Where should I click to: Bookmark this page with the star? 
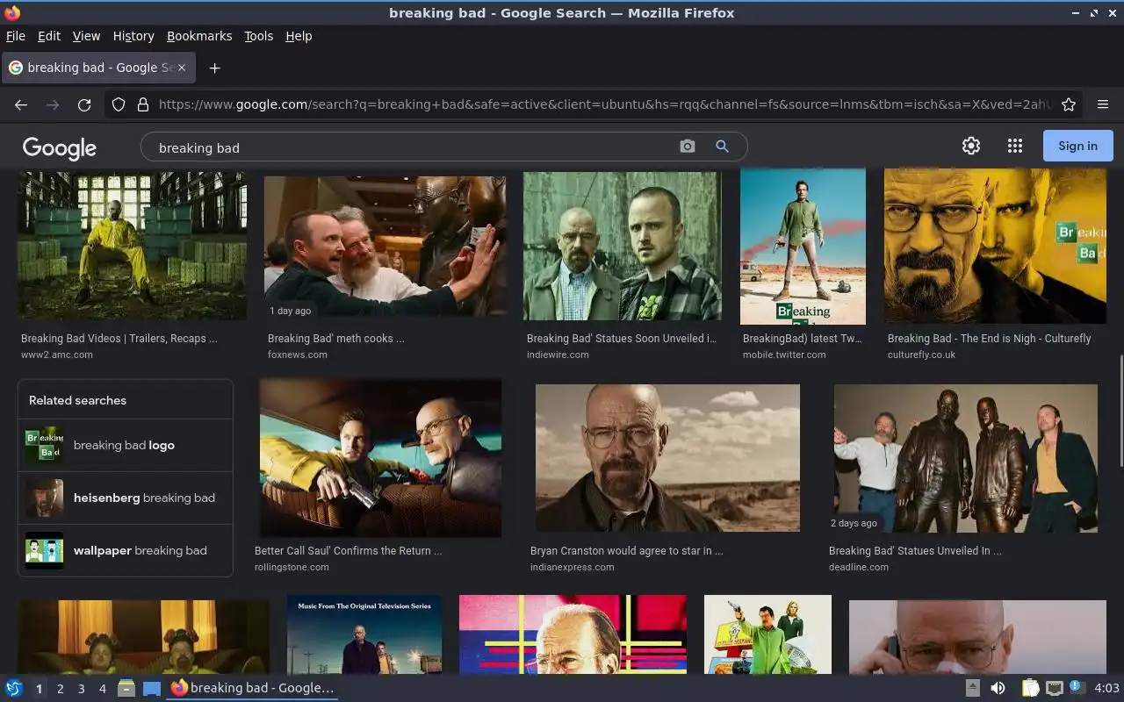(1069, 104)
